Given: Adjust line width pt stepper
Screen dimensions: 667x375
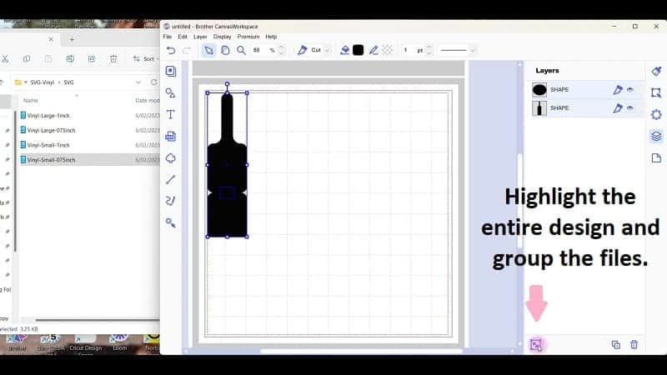Looking at the screenshot, I should click(429, 50).
